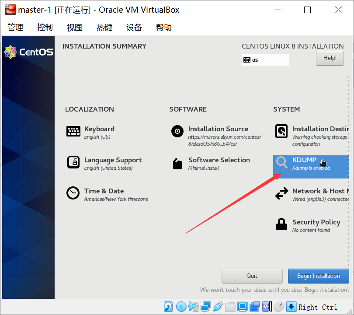This screenshot has height=315, width=354.
Task: Click Begin Installation button
Action: pos(319,276)
